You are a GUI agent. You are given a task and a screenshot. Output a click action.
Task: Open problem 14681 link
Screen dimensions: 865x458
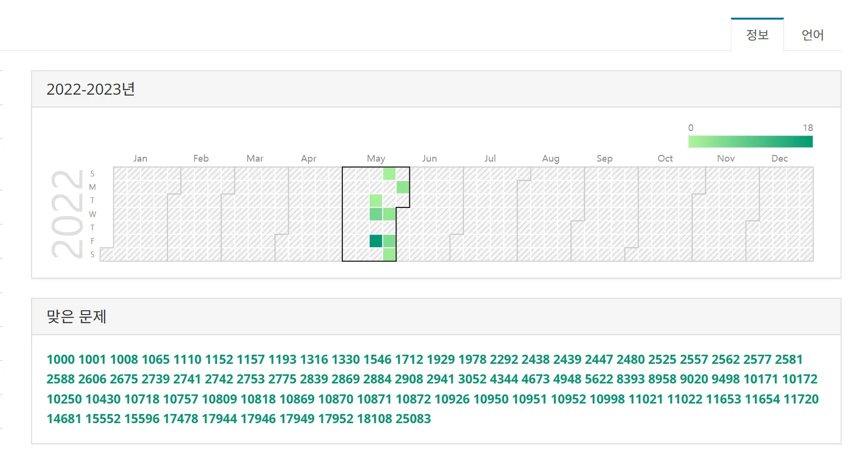click(x=64, y=419)
